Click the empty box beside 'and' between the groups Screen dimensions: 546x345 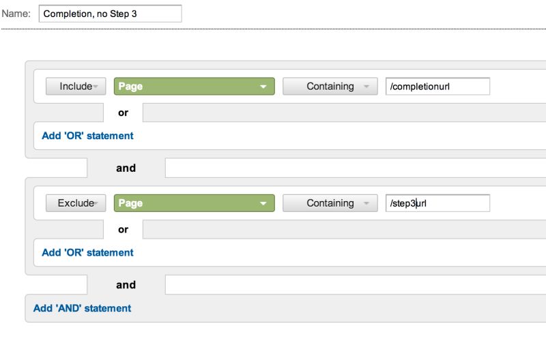coord(355,168)
